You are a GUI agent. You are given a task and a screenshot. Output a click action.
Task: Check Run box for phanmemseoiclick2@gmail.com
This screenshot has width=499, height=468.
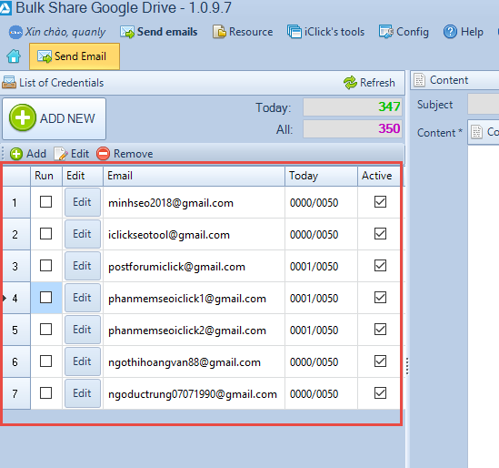pos(45,330)
